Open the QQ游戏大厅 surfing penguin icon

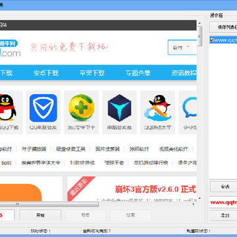pyautogui.click(x=157, y=107)
